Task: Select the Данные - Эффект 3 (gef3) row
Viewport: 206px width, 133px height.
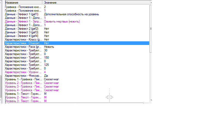Action: 77,32
